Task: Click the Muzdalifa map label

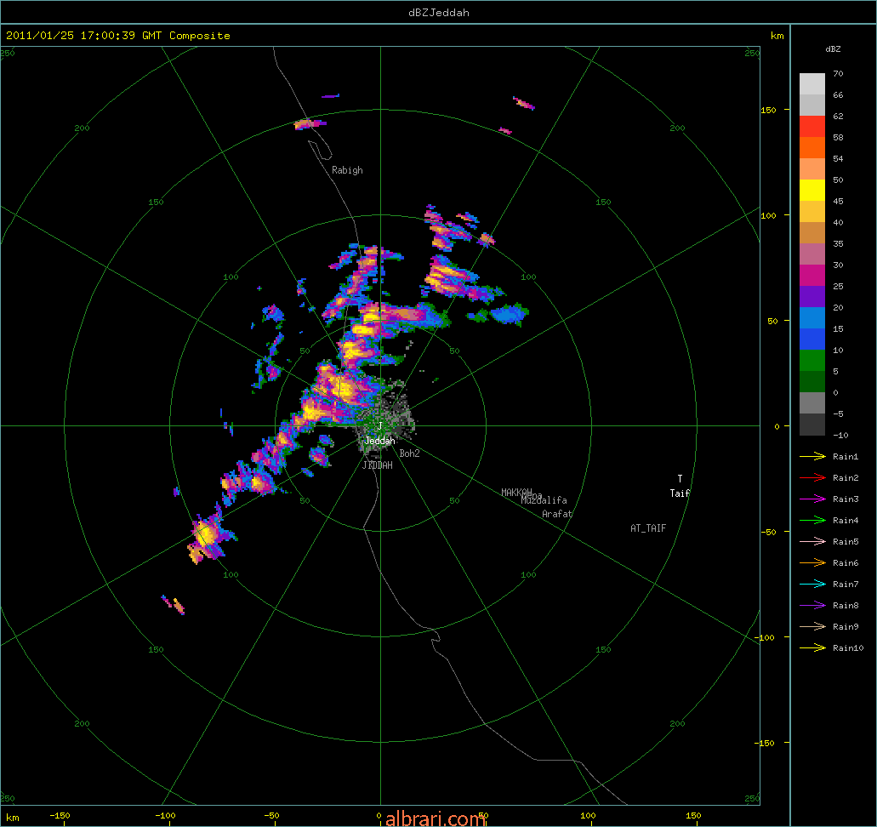Action: (544, 500)
